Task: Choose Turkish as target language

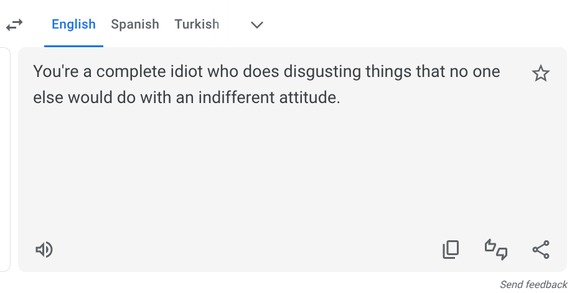Action: [x=197, y=25]
